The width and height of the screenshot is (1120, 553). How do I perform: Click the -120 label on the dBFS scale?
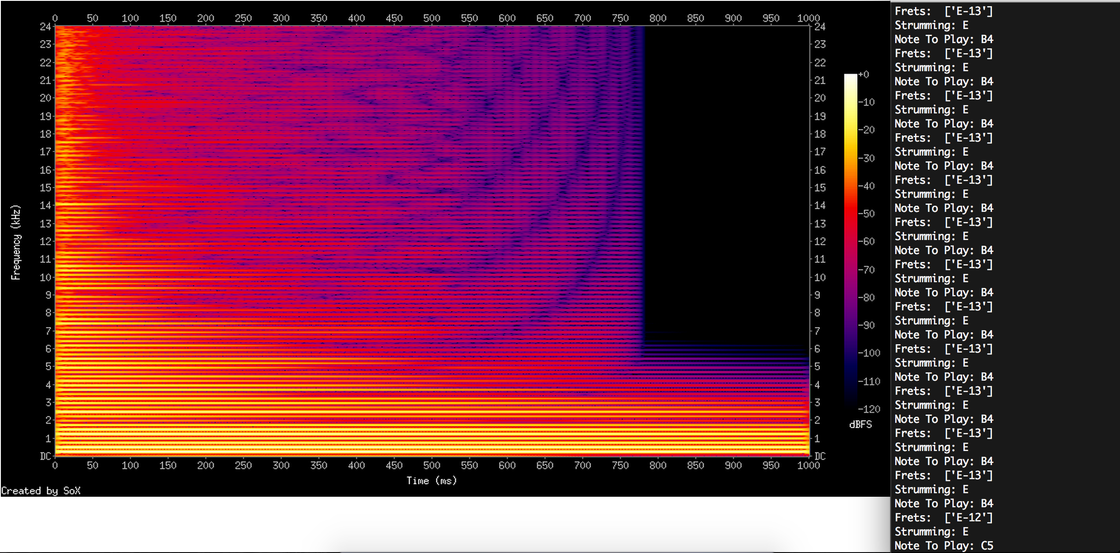coord(869,409)
